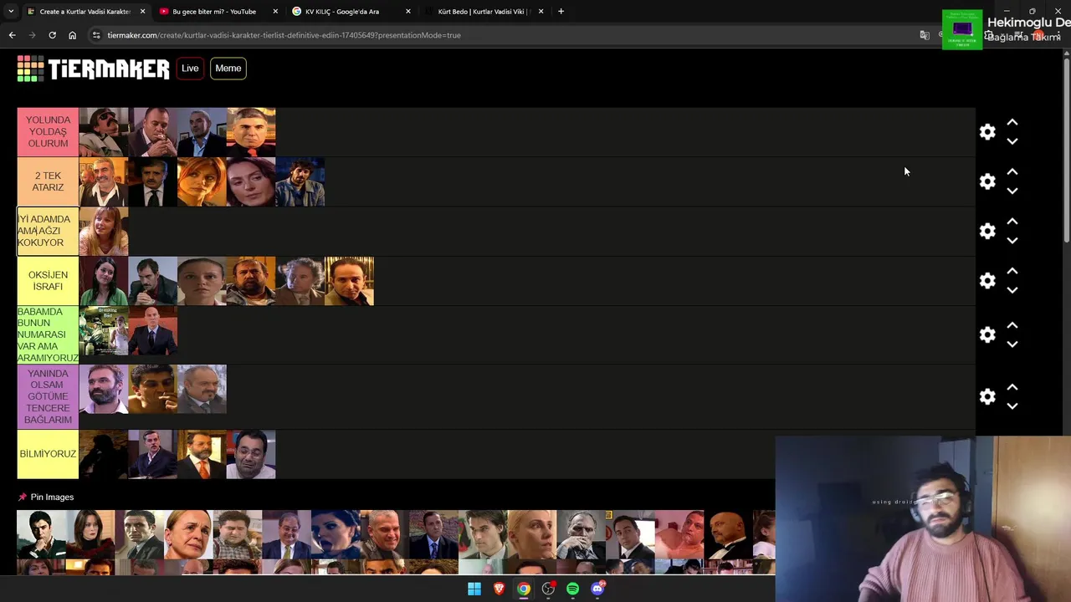Viewport: 1071px width, 602px height.
Task: Go back in browser history
Action: [x=12, y=35]
